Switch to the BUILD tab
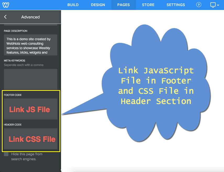The width and height of the screenshot is (224, 172). (x=73, y=5)
